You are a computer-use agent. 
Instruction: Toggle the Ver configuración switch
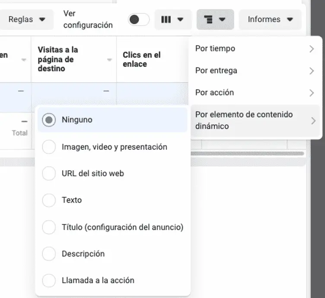click(139, 20)
